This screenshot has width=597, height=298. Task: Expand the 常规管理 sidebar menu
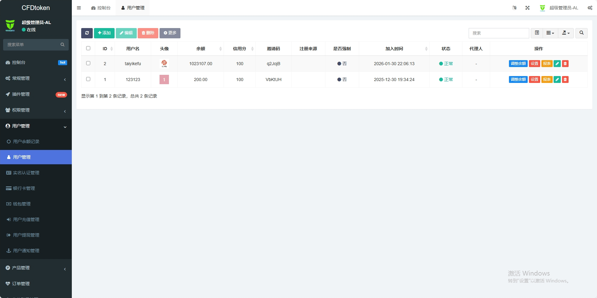tap(36, 78)
